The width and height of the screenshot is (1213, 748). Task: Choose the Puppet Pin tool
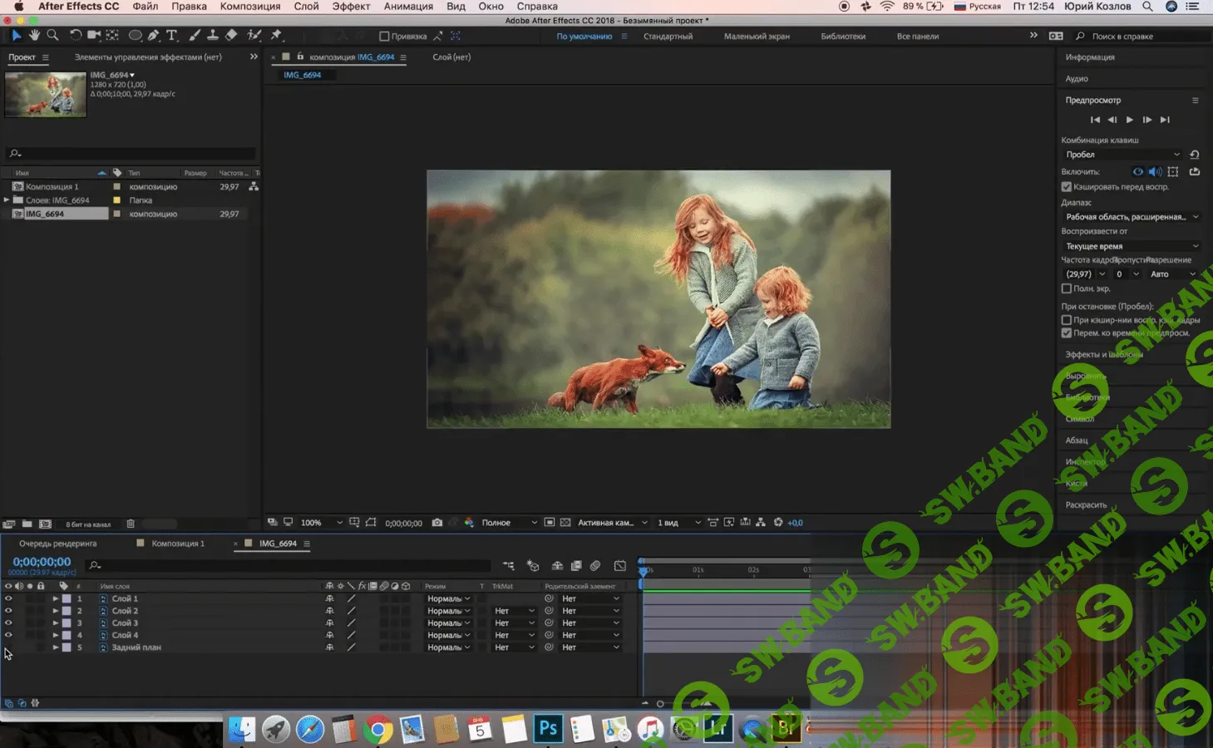pyautogui.click(x=276, y=36)
